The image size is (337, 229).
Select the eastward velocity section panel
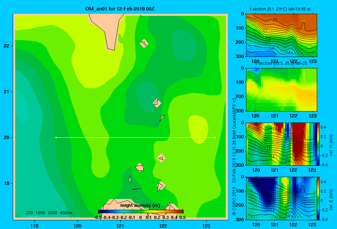pos(281,198)
